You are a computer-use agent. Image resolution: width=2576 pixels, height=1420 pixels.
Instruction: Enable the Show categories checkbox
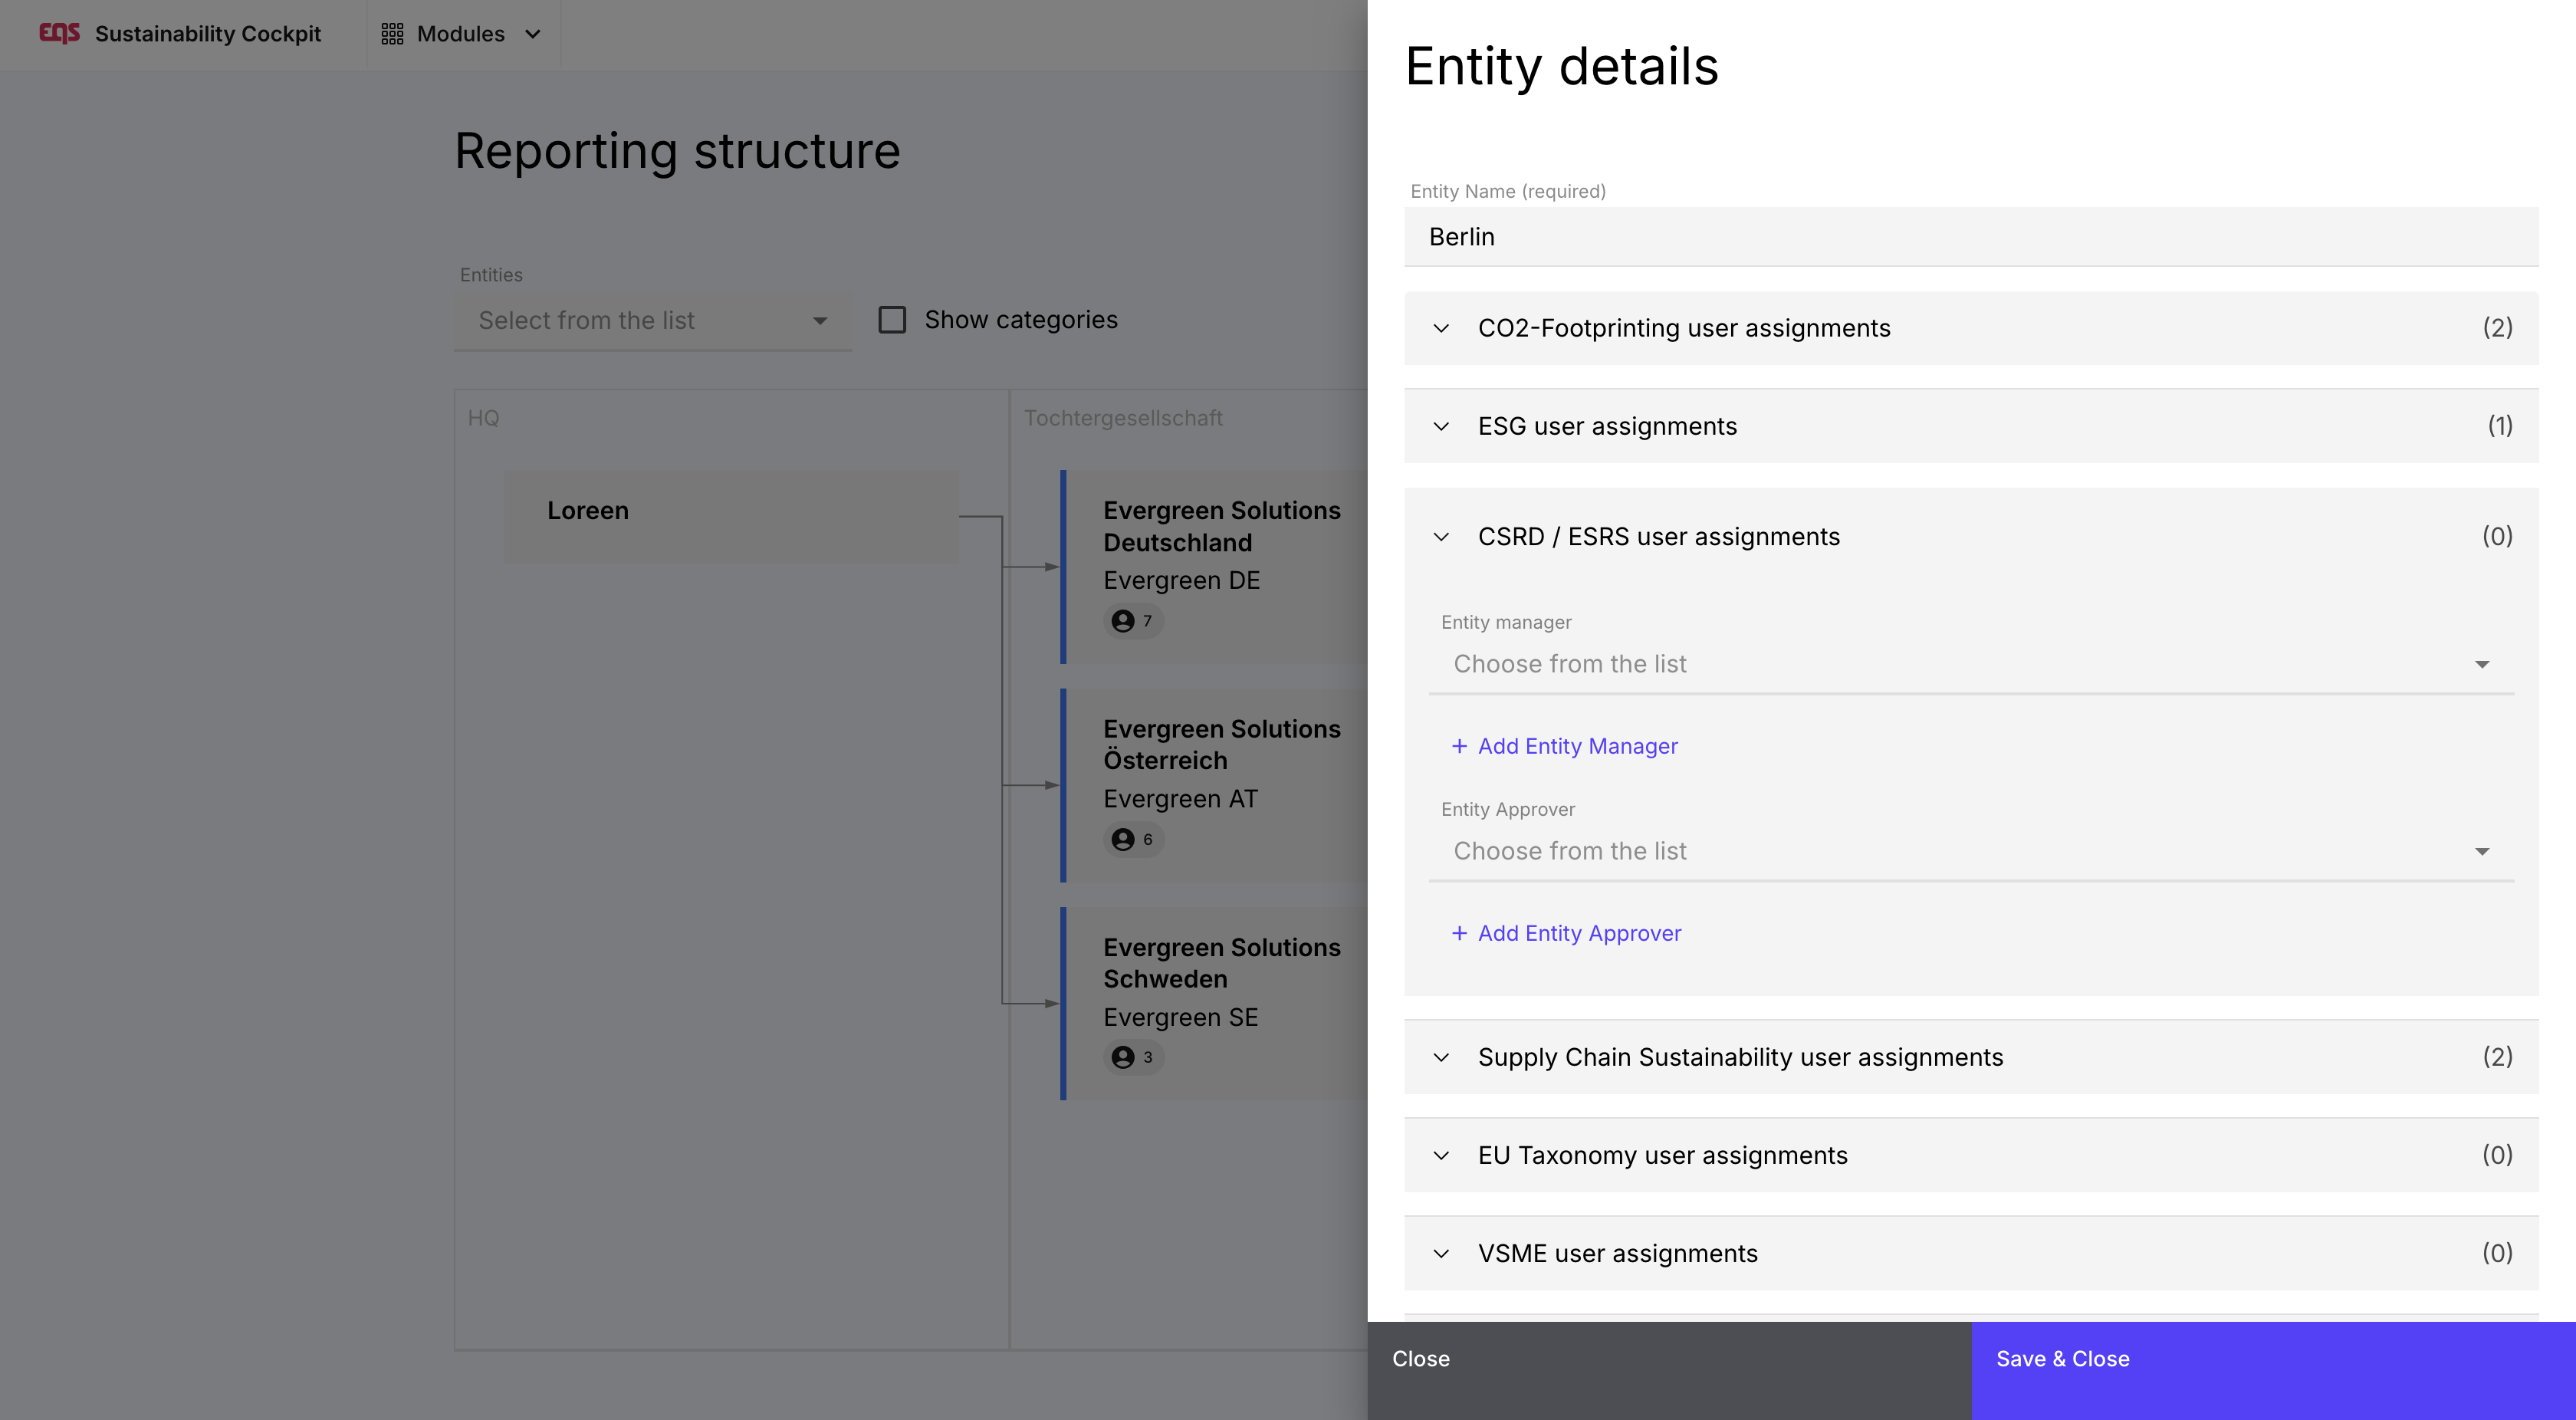click(892, 320)
